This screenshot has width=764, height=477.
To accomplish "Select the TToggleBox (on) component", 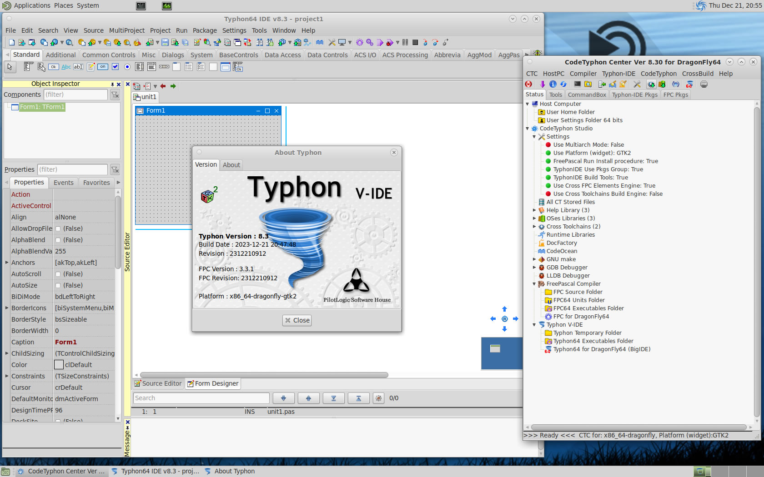I will click(103, 67).
